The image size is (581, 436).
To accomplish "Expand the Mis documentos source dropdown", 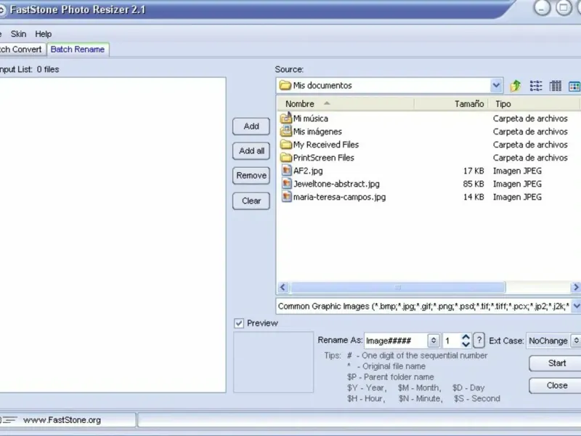I will click(496, 86).
